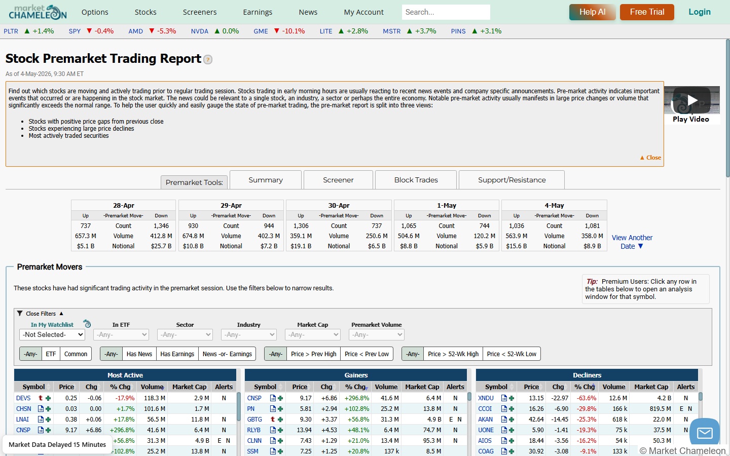Open the In My Watchlist dropdown
The width and height of the screenshot is (730, 456).
(x=52, y=334)
